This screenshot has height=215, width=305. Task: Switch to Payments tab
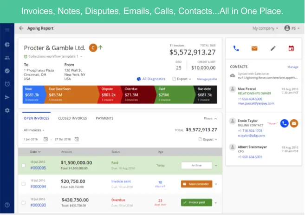(104, 118)
